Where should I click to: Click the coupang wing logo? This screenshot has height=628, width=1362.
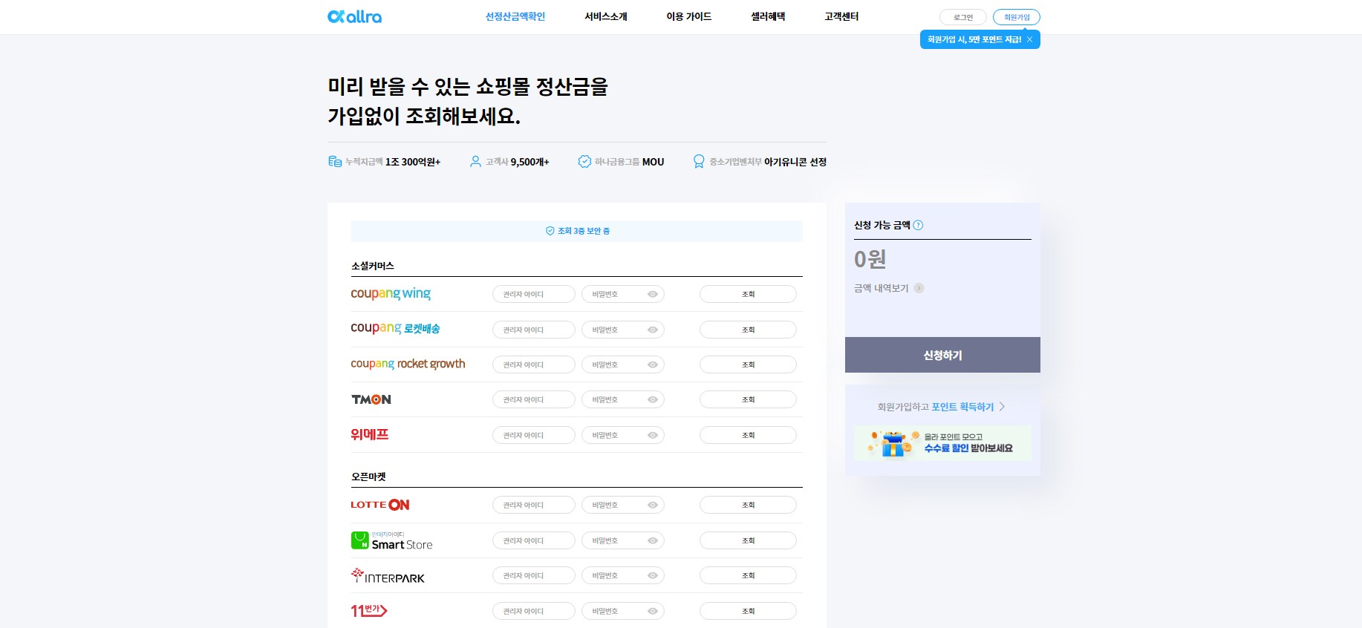[x=391, y=294]
